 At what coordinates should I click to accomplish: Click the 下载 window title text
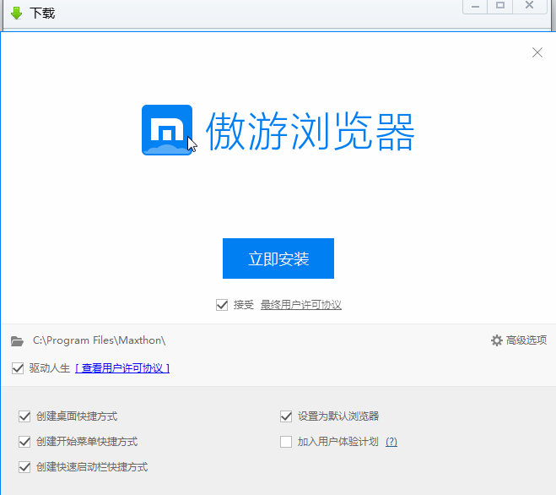coord(42,14)
